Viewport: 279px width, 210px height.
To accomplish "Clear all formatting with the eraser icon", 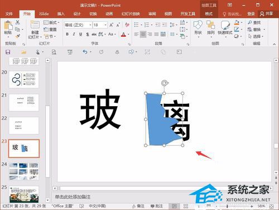I will tap(127, 25).
